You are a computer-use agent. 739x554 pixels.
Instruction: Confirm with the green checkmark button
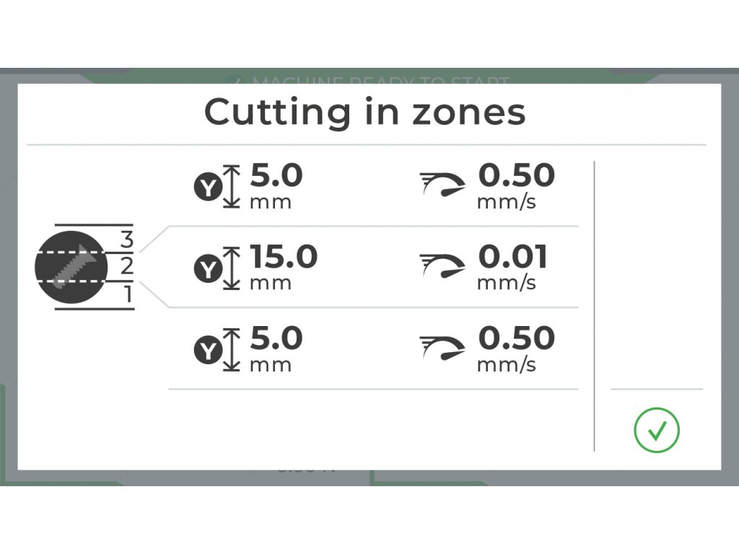point(657,430)
